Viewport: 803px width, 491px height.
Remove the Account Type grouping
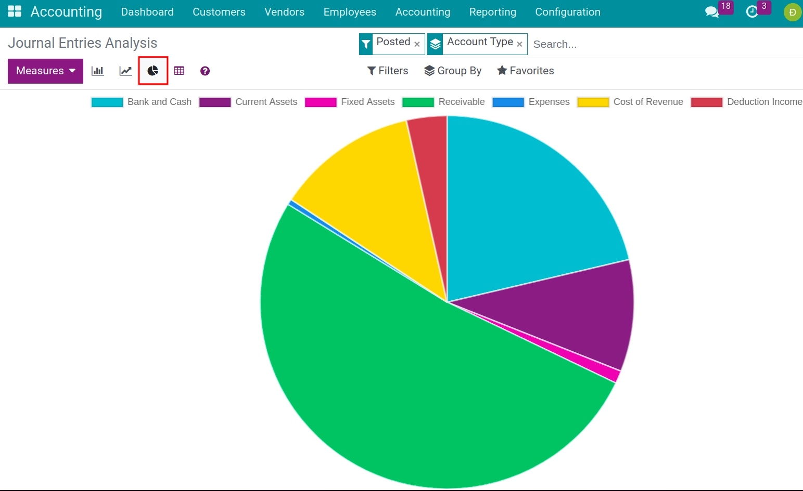(519, 44)
